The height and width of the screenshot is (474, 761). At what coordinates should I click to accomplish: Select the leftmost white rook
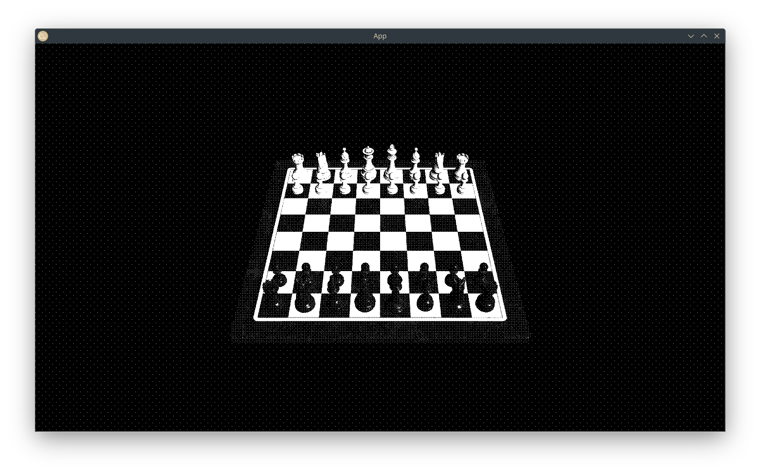point(298,164)
